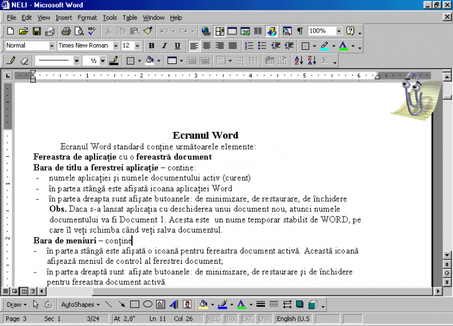This screenshot has height=326, width=453.
Task: Draw a rectangle shape
Action: point(134,304)
